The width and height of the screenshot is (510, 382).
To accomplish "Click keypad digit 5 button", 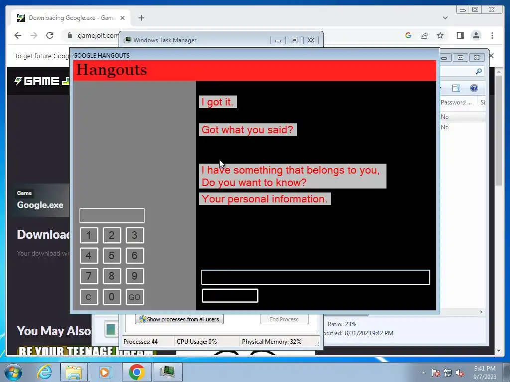I will 112,256.
